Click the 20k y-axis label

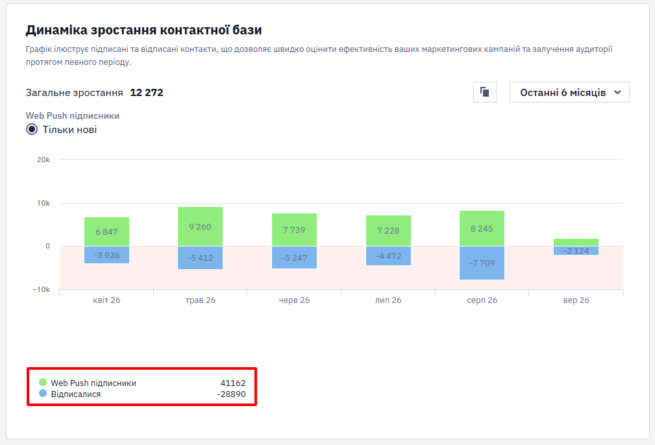43,160
